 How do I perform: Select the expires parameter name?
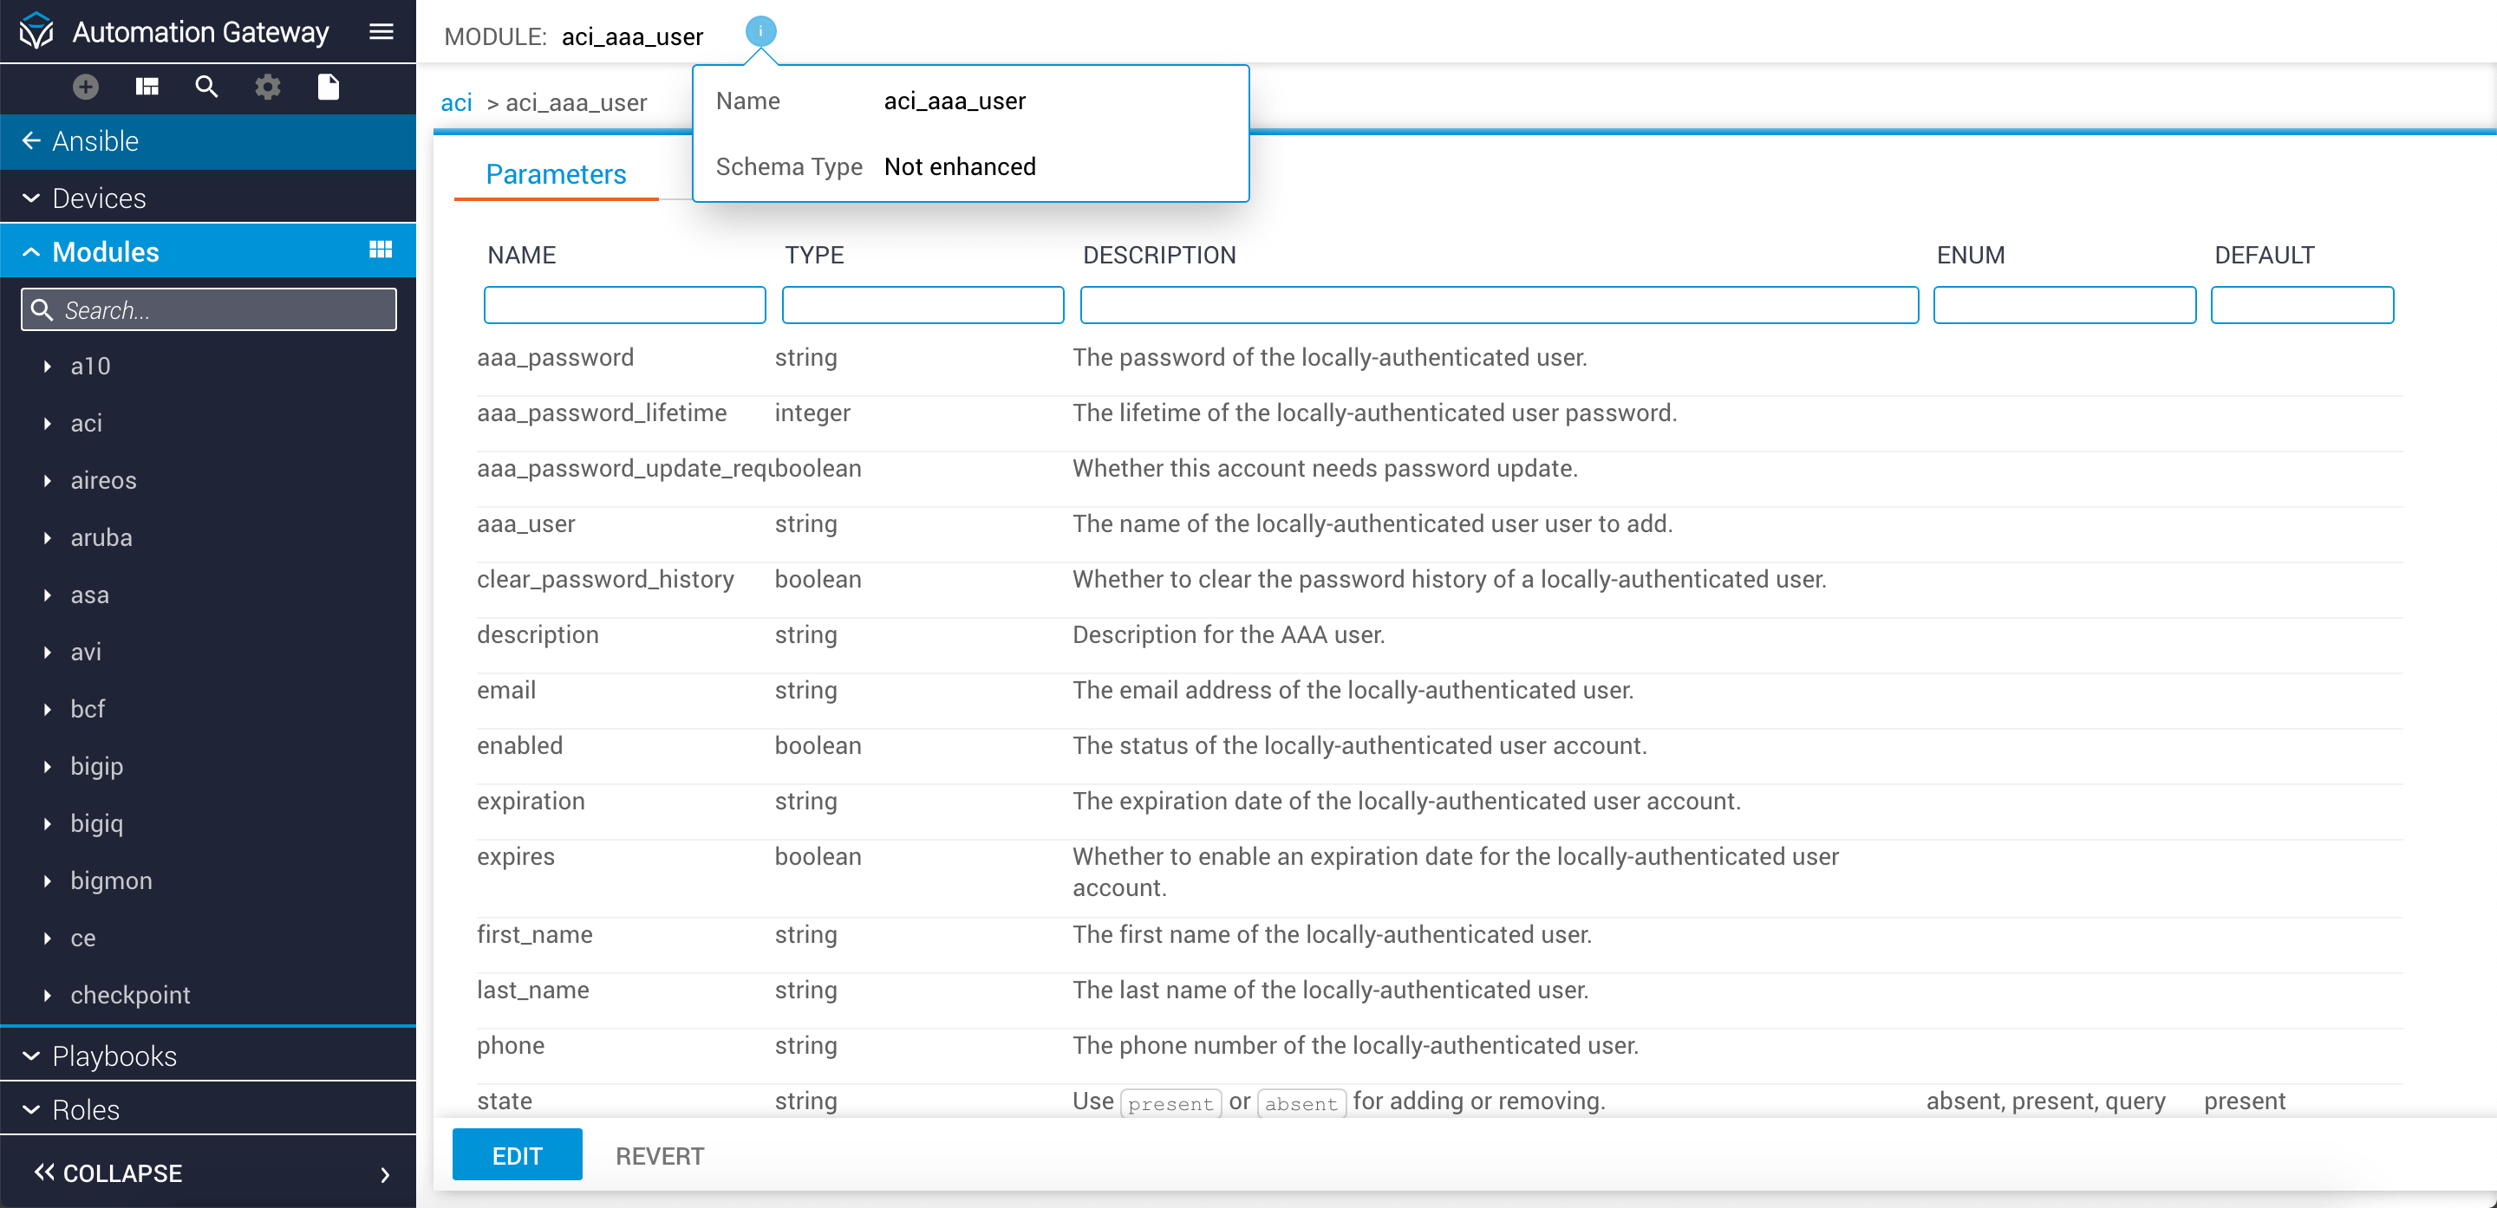(x=516, y=857)
